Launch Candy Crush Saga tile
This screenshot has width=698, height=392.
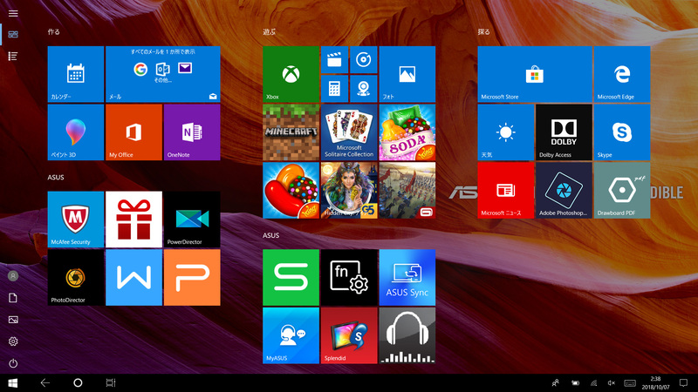tap(291, 190)
